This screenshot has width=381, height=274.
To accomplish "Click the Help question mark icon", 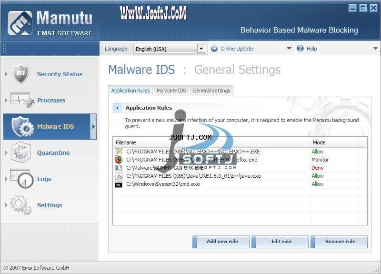I will coord(300,49).
